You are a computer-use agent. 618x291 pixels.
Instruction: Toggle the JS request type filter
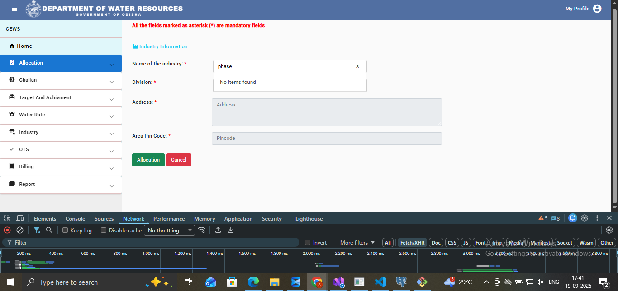[x=466, y=243]
